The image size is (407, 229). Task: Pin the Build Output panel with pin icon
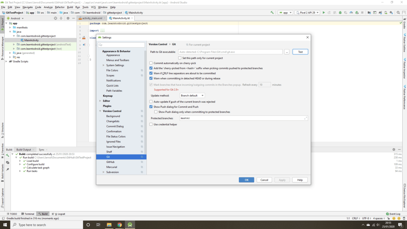point(7,169)
